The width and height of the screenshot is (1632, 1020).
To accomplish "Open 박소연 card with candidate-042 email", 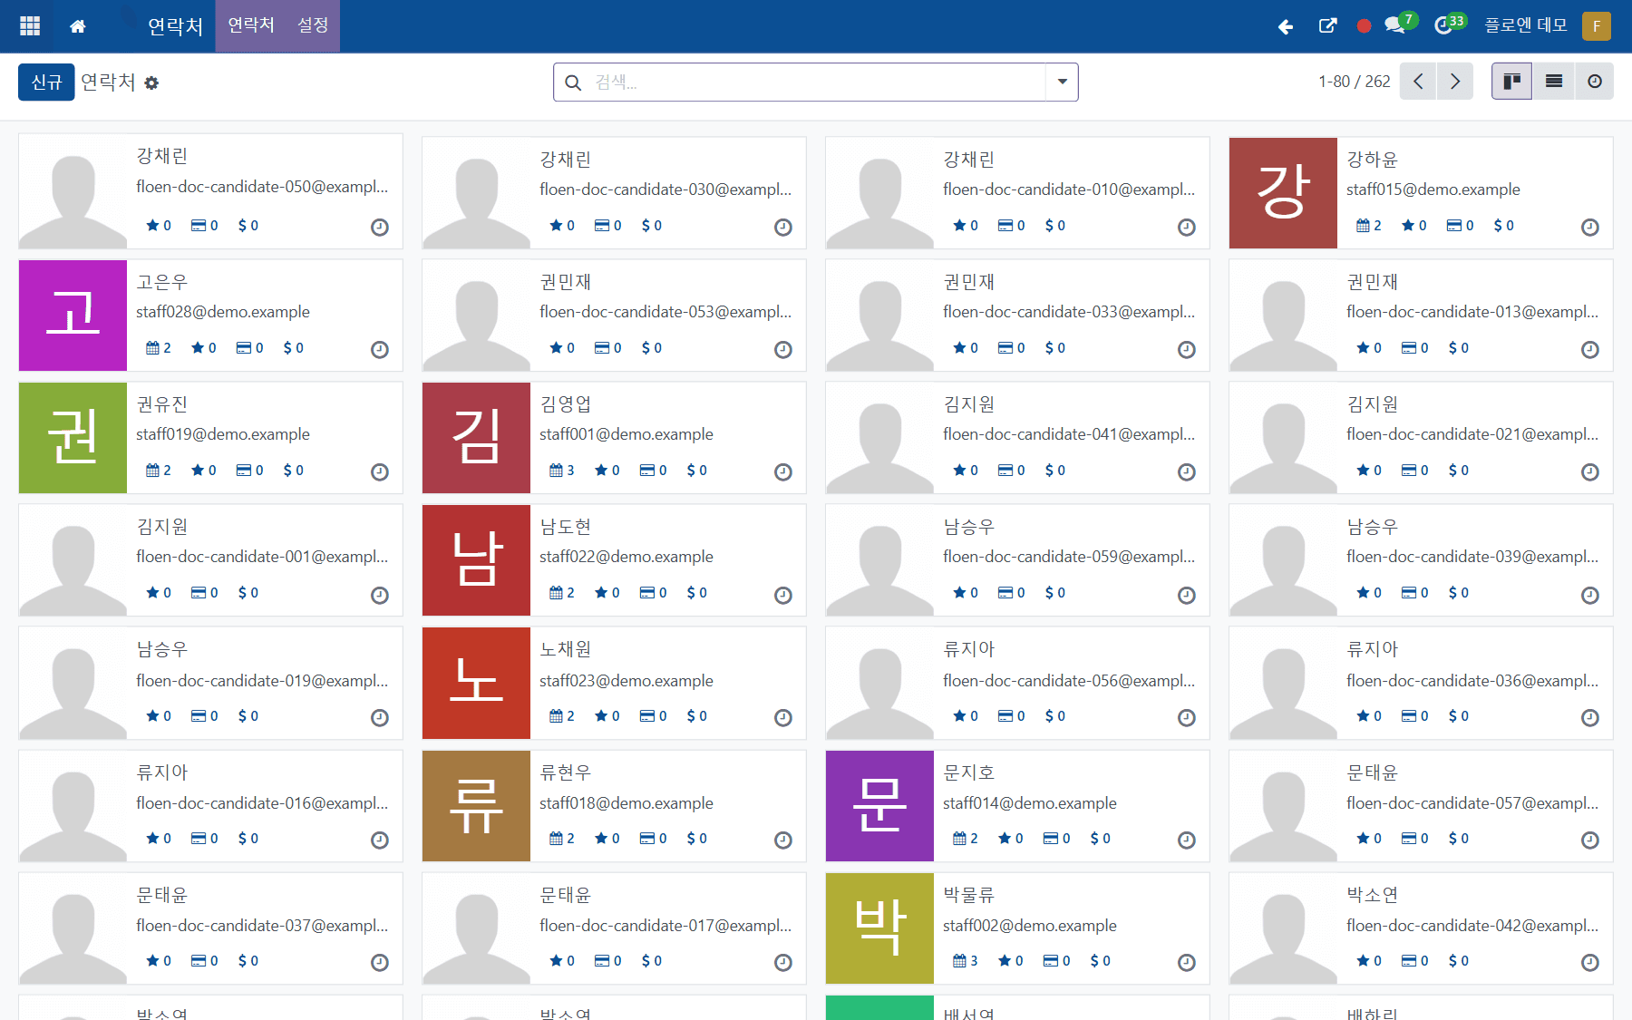I will (x=1421, y=928).
